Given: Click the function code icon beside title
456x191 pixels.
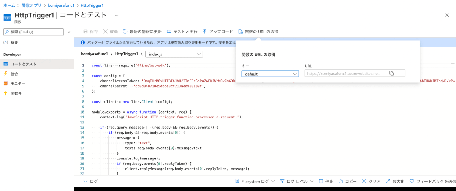Looking at the screenshot, I should (x=7, y=17).
